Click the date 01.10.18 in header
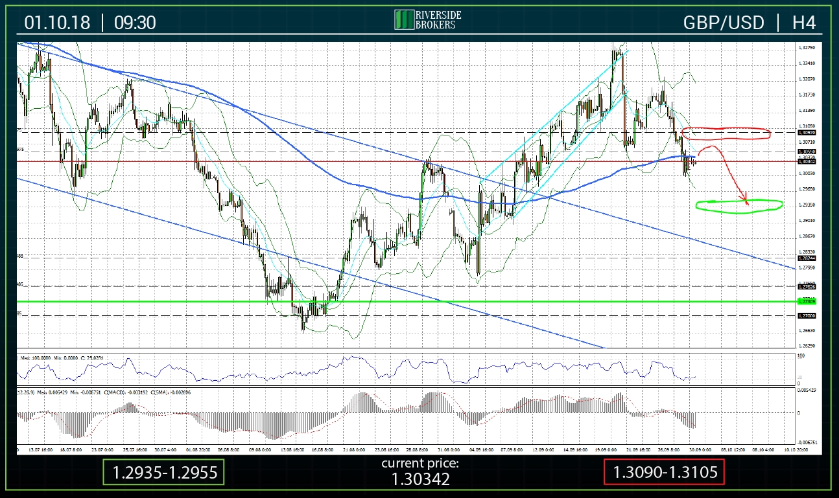This screenshot has height=498, width=839. point(57,23)
